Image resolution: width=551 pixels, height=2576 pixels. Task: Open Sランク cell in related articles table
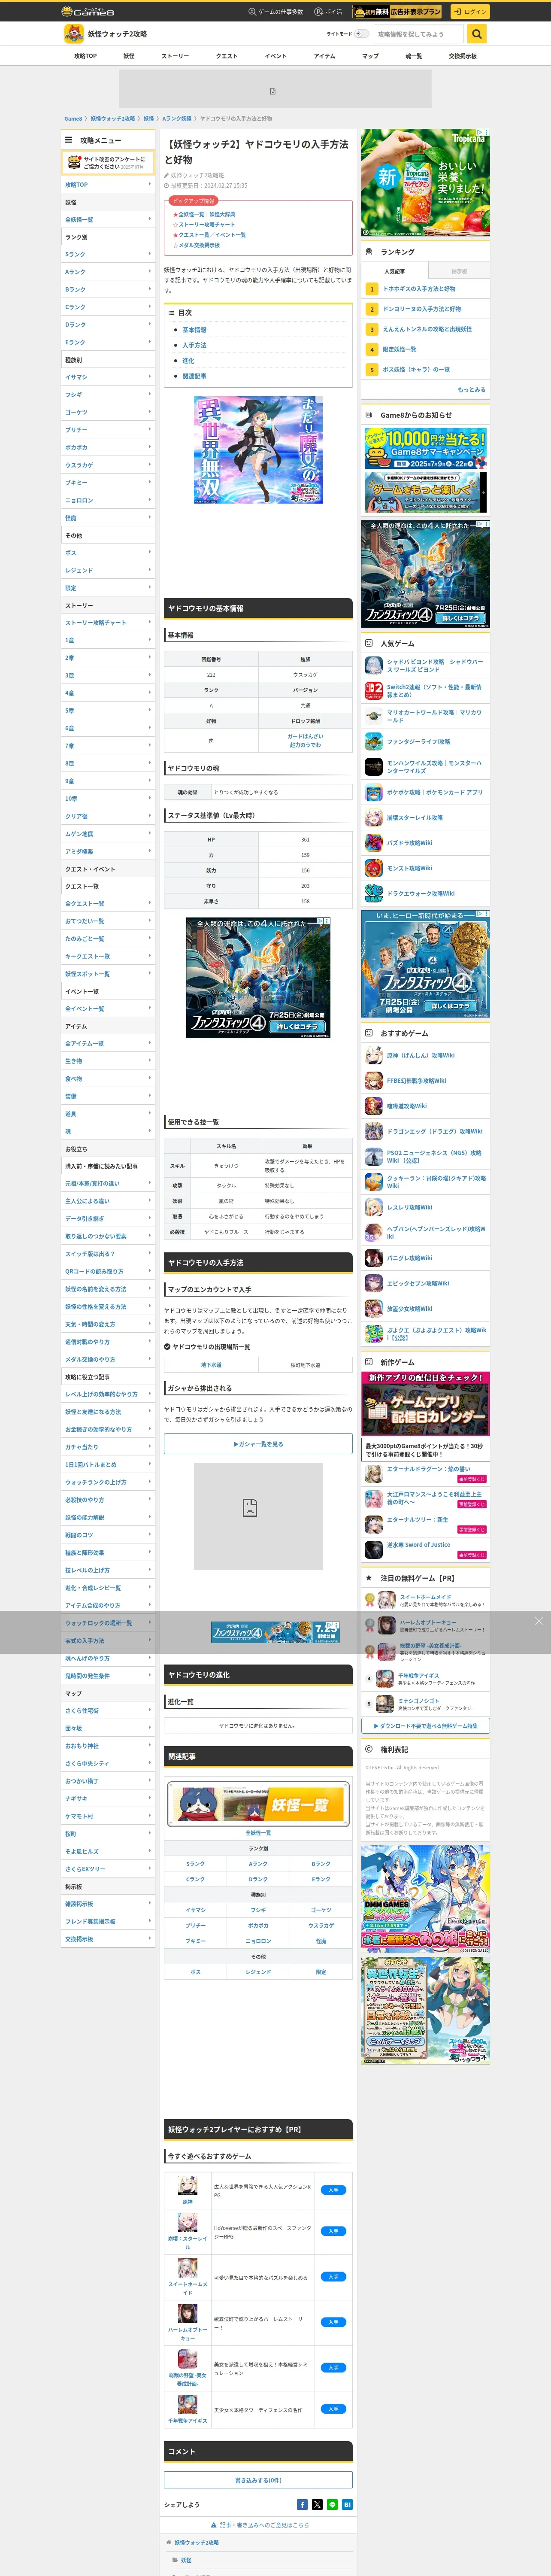pos(195,1864)
